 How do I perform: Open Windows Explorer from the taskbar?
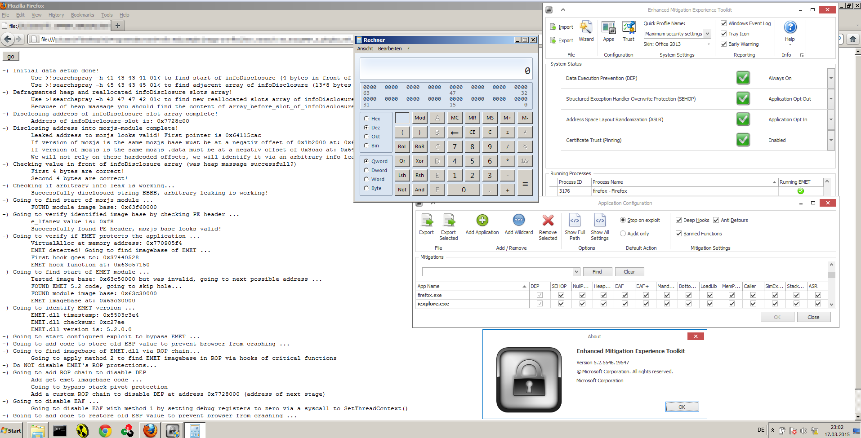(37, 431)
